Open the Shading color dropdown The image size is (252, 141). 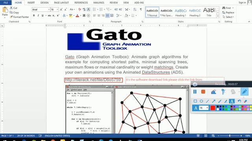pos(130,16)
